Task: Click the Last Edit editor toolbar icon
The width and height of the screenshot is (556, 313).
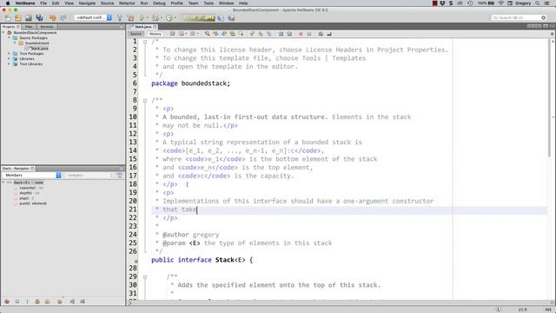Action: 172,34
